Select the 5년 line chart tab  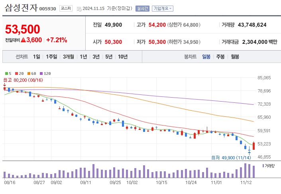[x=109, y=57]
